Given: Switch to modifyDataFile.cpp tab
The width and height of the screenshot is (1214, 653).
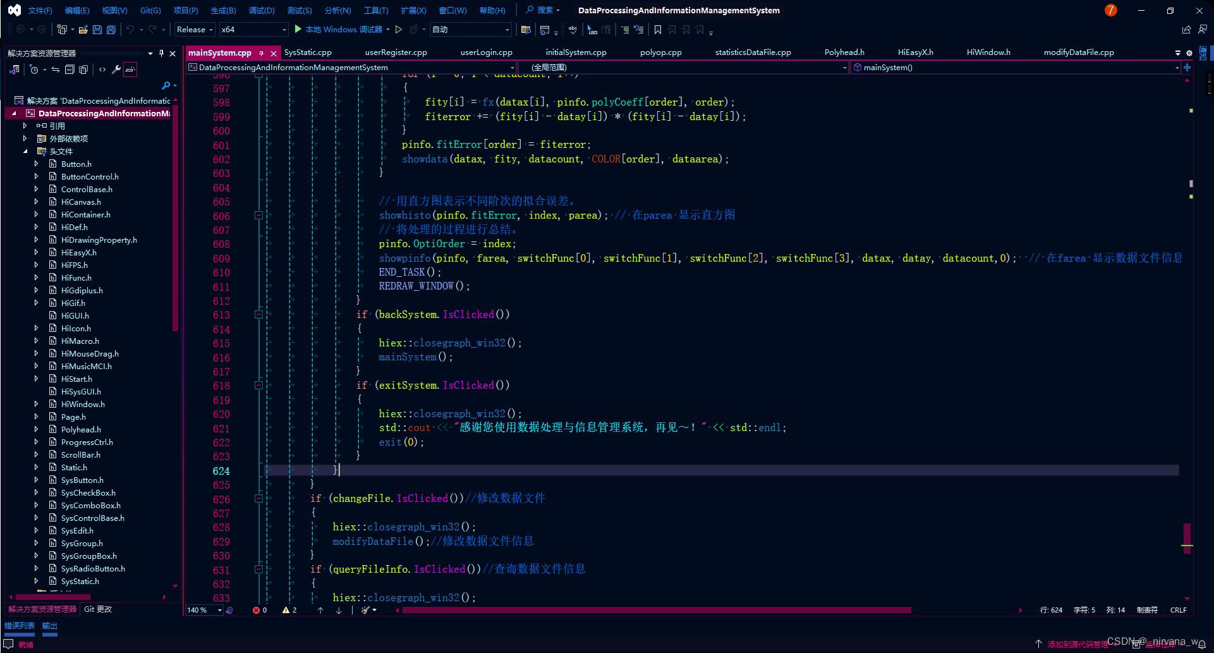Looking at the screenshot, I should (1079, 52).
